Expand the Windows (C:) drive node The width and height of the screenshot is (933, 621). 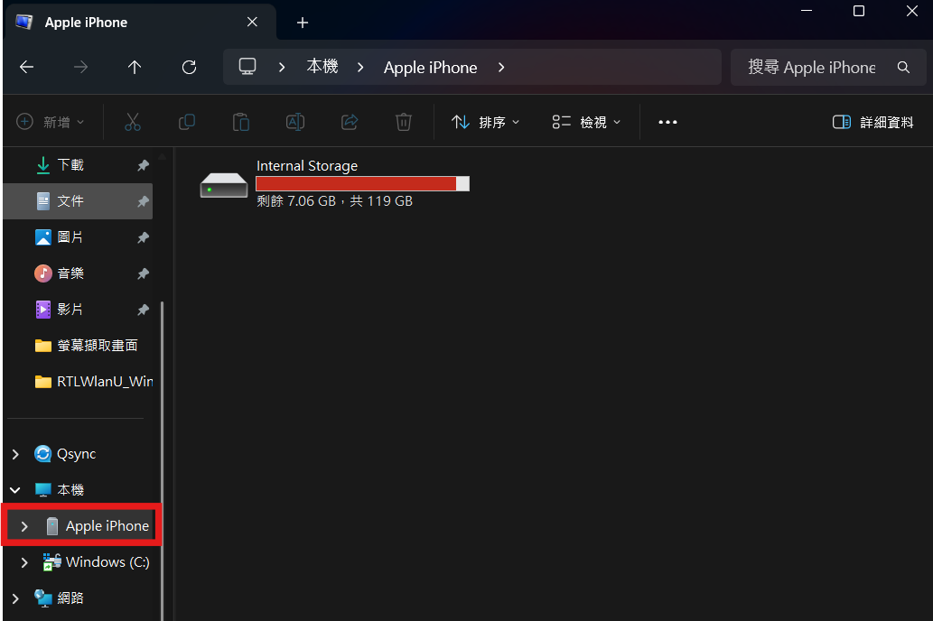coord(24,562)
